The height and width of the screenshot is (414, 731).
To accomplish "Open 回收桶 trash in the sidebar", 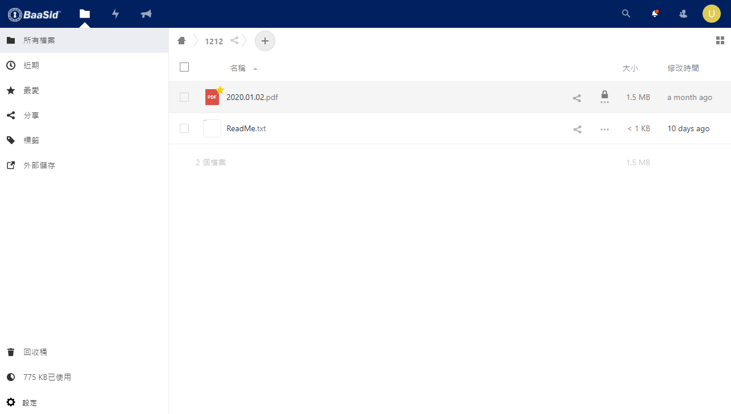I will click(x=35, y=352).
